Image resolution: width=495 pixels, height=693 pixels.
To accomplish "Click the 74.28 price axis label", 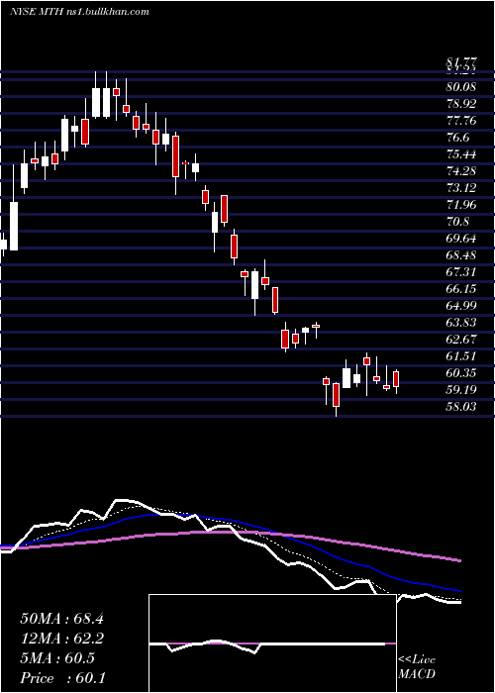I will [x=461, y=171].
